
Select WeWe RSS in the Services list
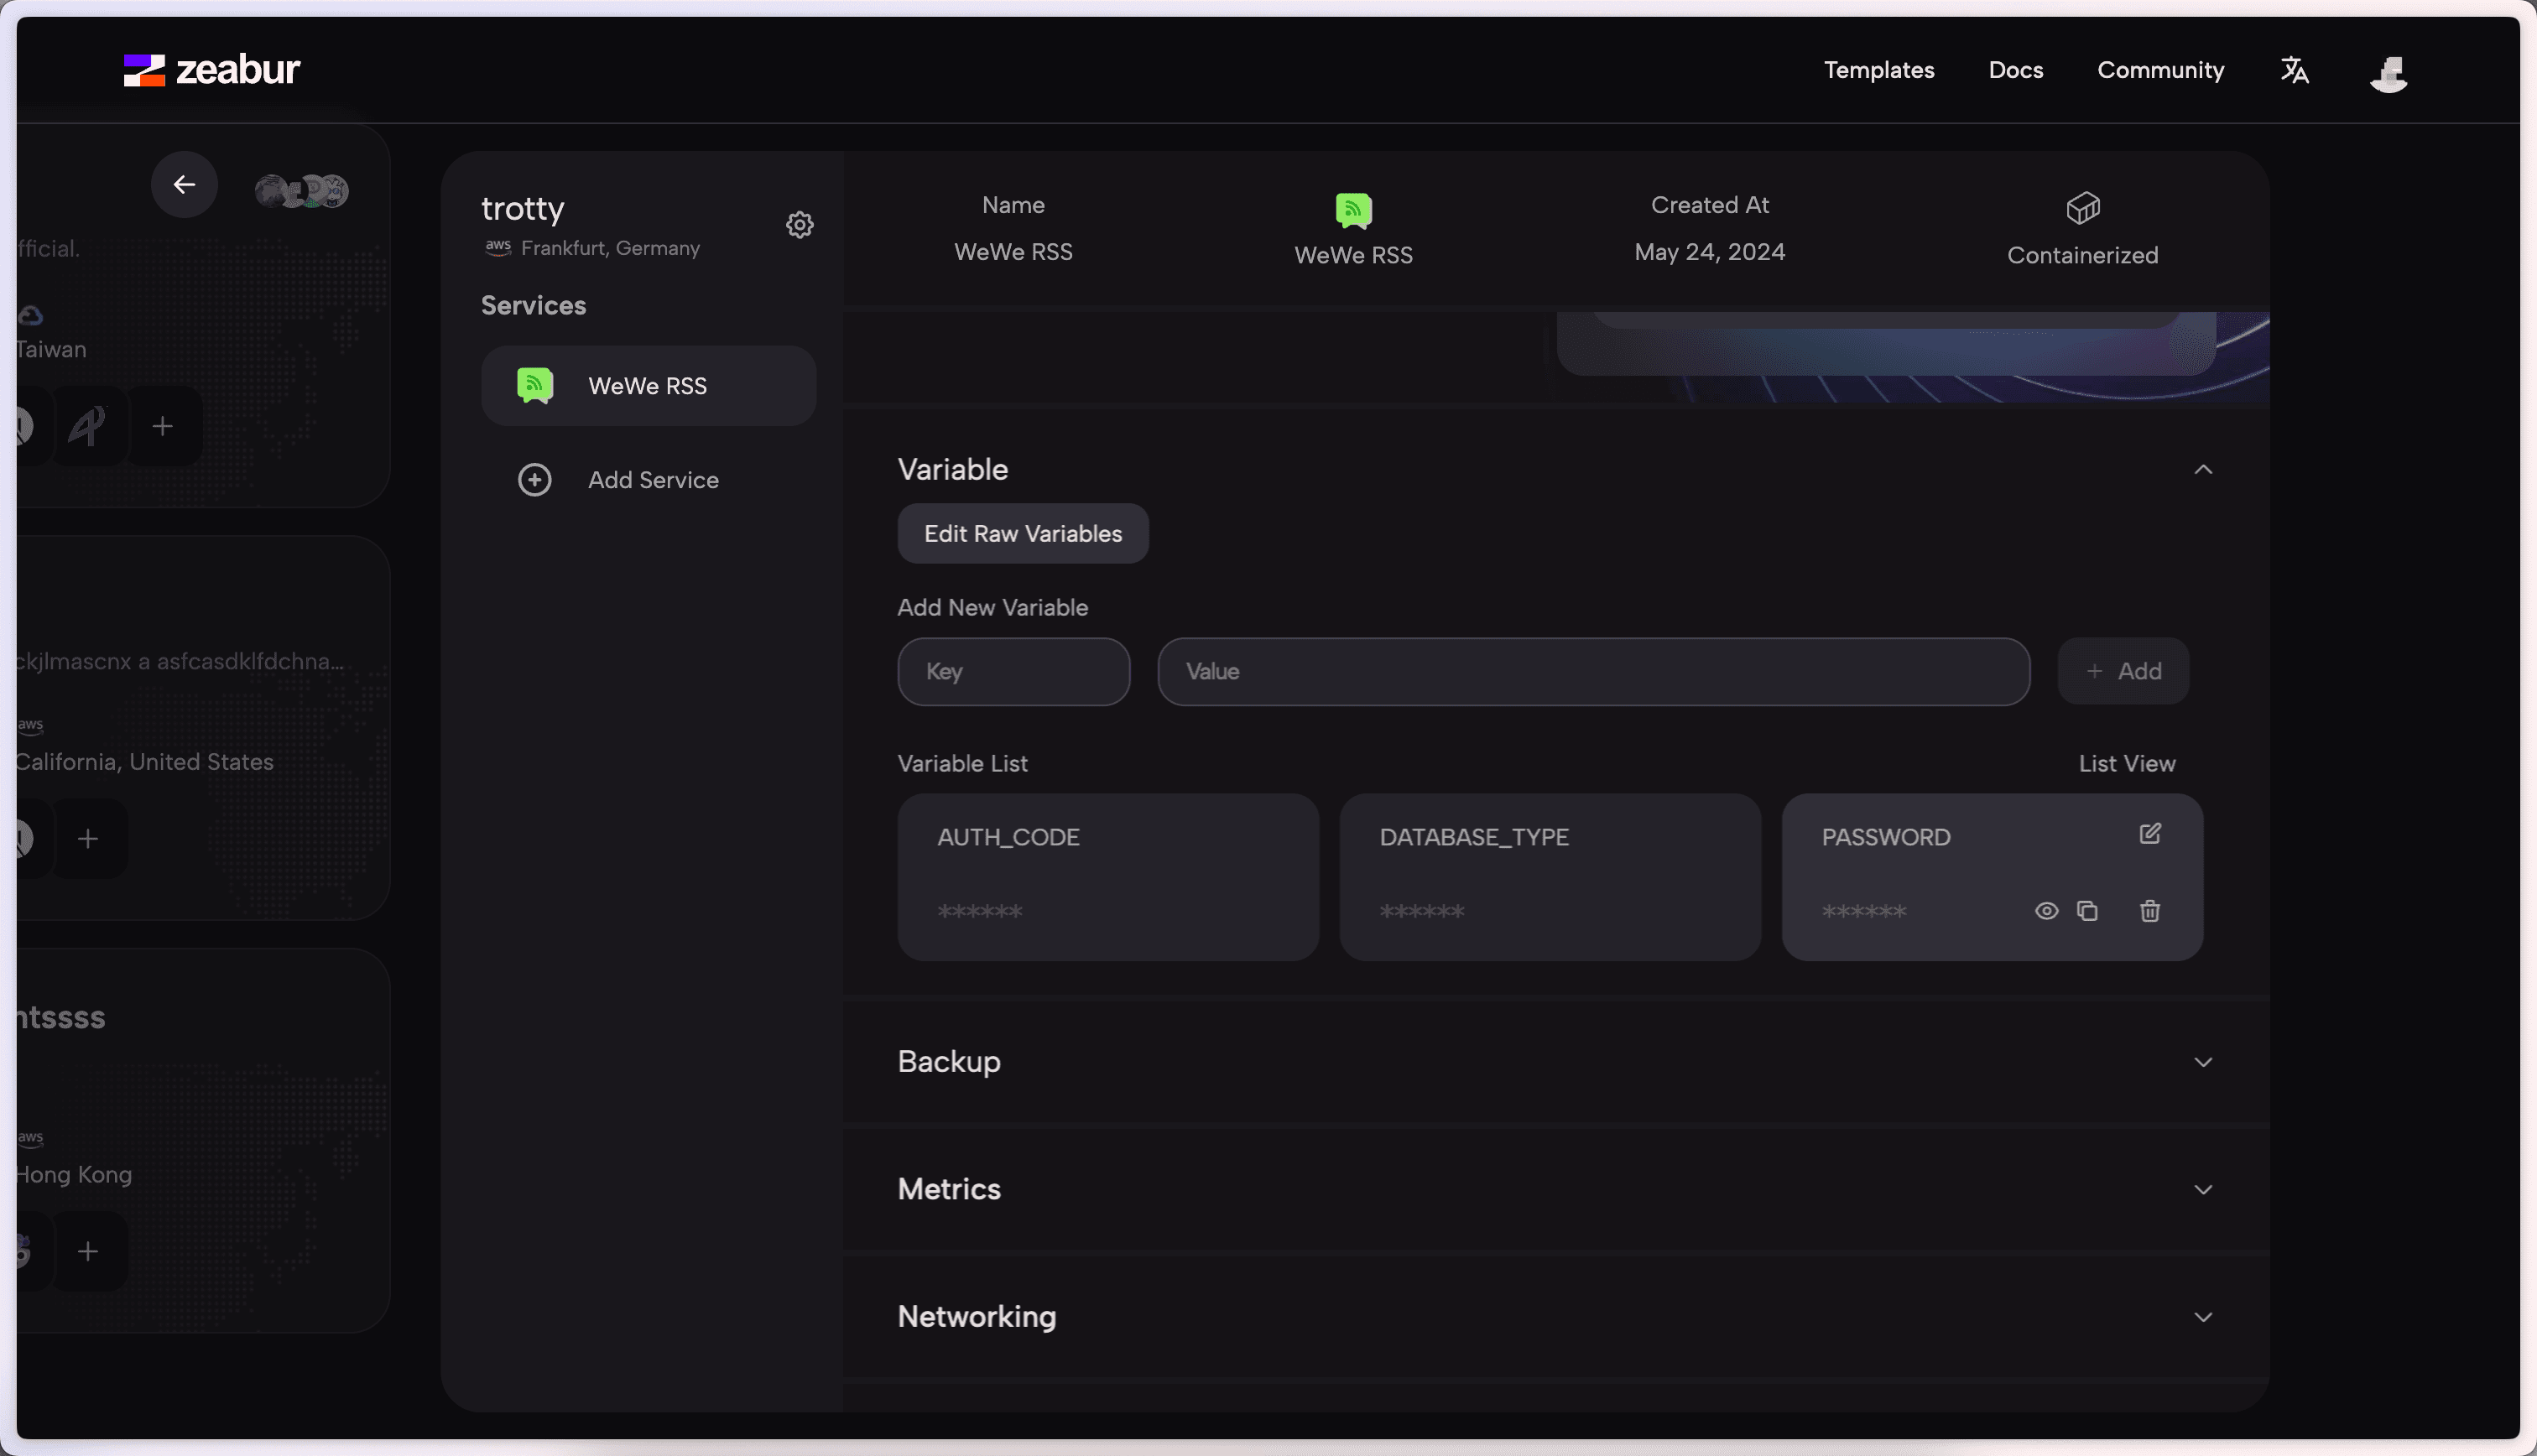click(x=648, y=386)
